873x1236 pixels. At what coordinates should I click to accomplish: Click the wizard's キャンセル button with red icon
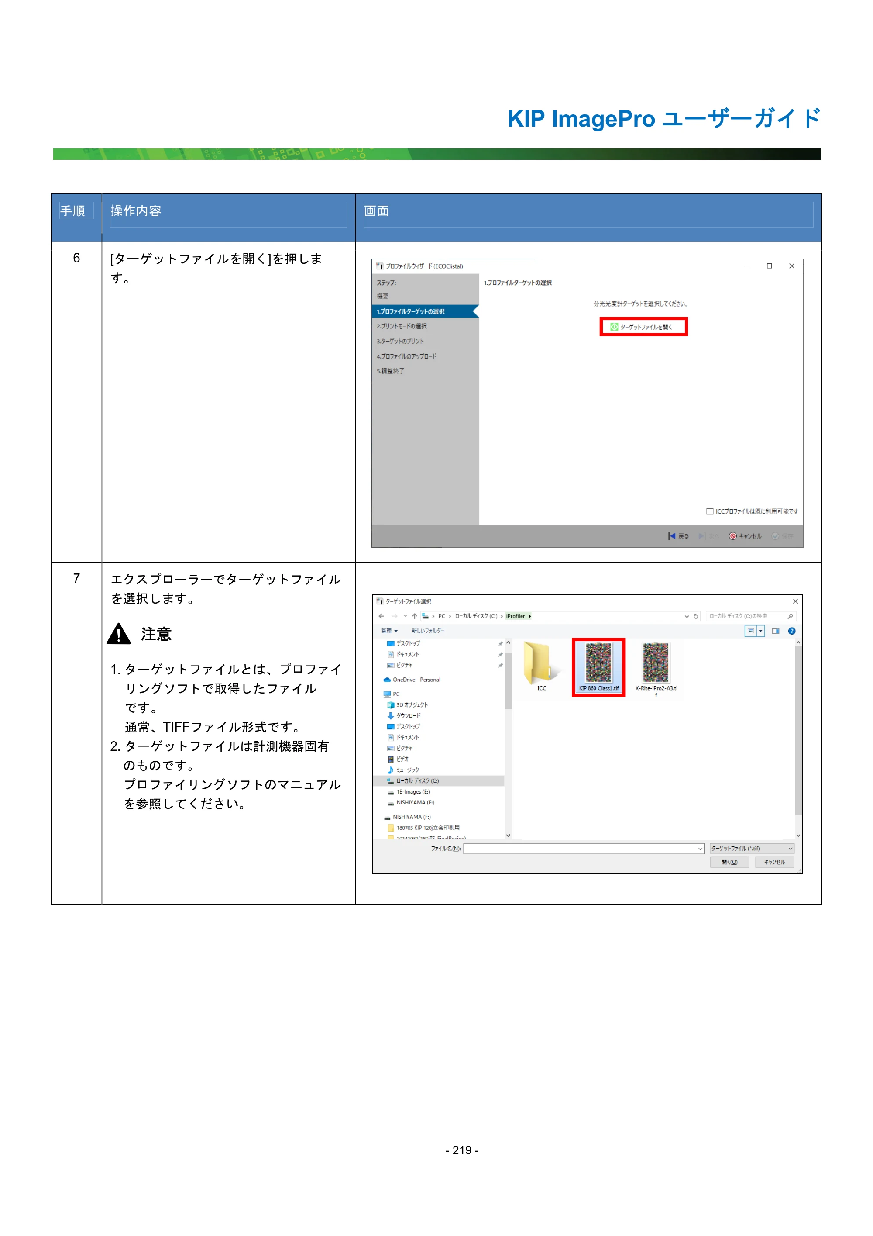[x=745, y=535]
